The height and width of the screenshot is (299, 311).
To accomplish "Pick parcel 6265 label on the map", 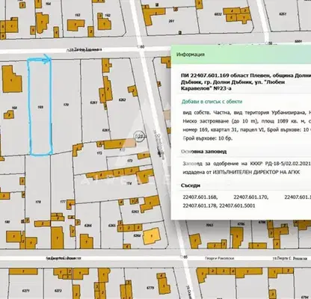I will pyautogui.click(x=112, y=226).
